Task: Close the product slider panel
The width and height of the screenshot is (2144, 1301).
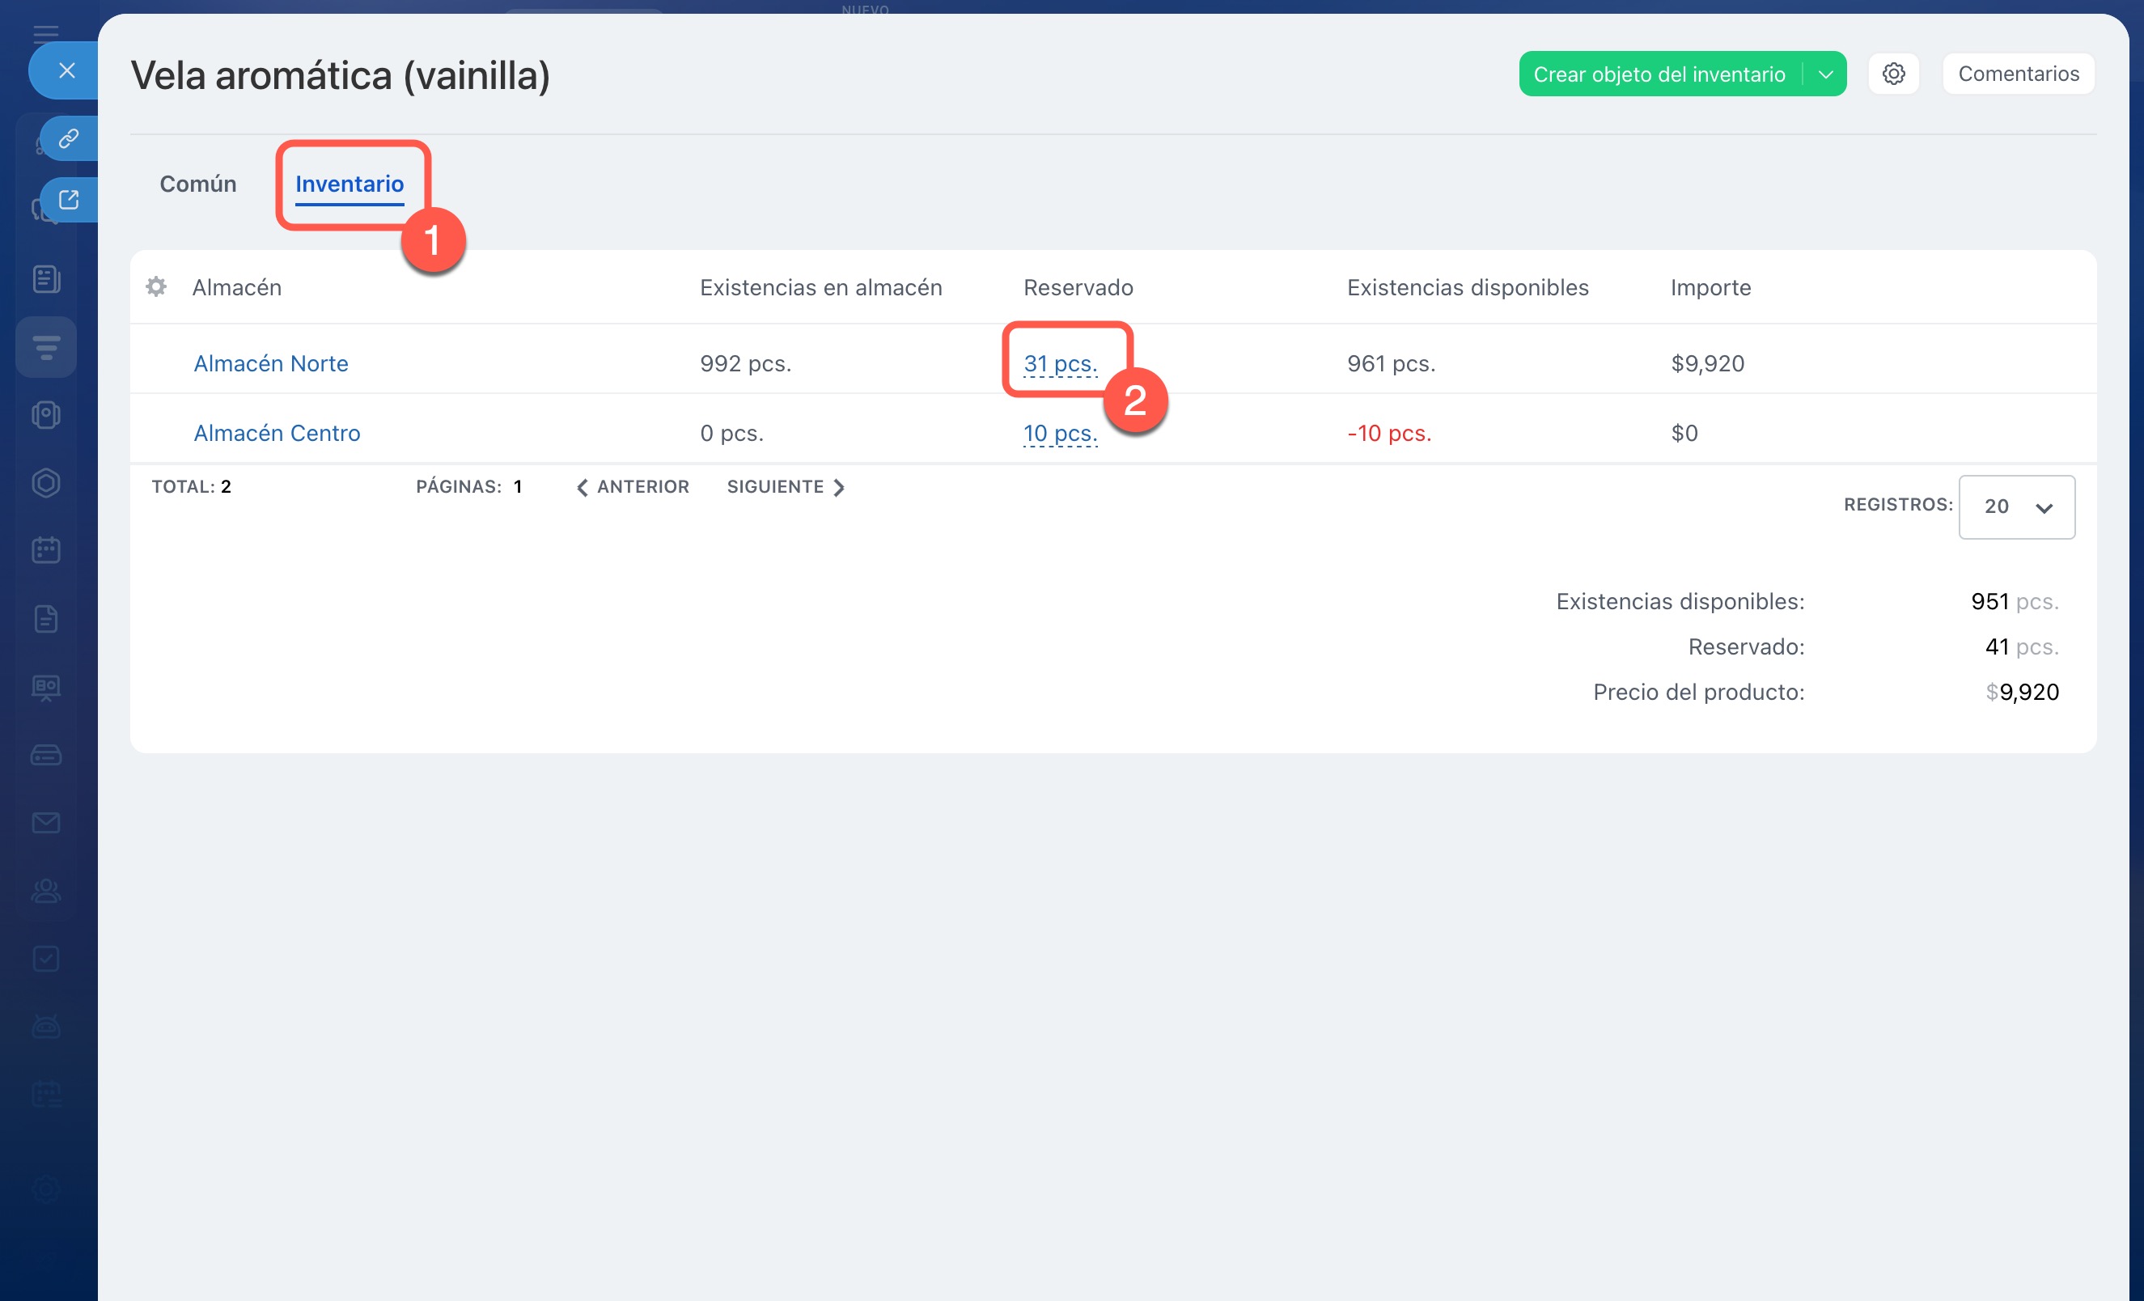Action: [x=67, y=70]
